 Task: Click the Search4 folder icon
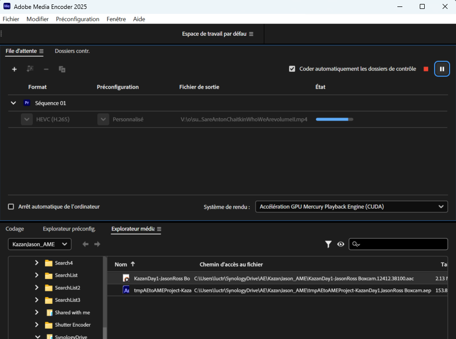(x=49, y=263)
